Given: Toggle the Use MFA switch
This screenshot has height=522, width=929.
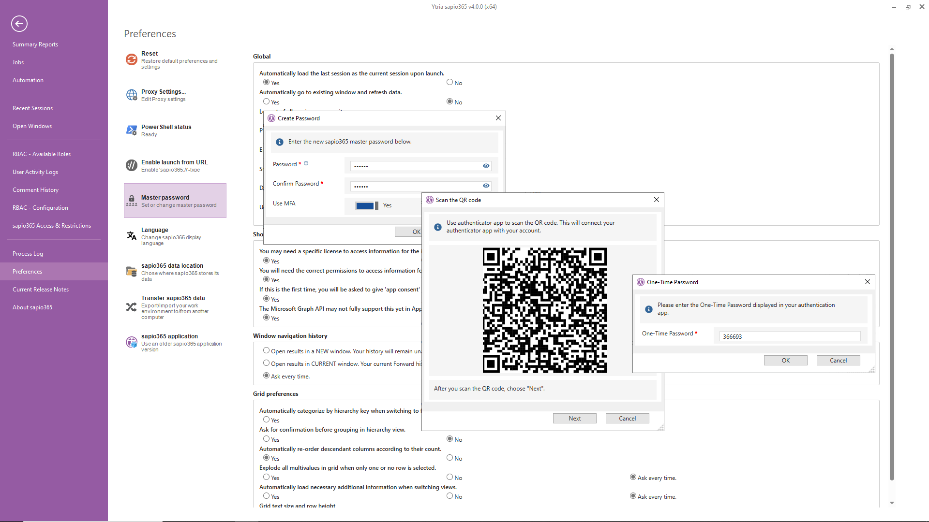Looking at the screenshot, I should click(x=367, y=206).
